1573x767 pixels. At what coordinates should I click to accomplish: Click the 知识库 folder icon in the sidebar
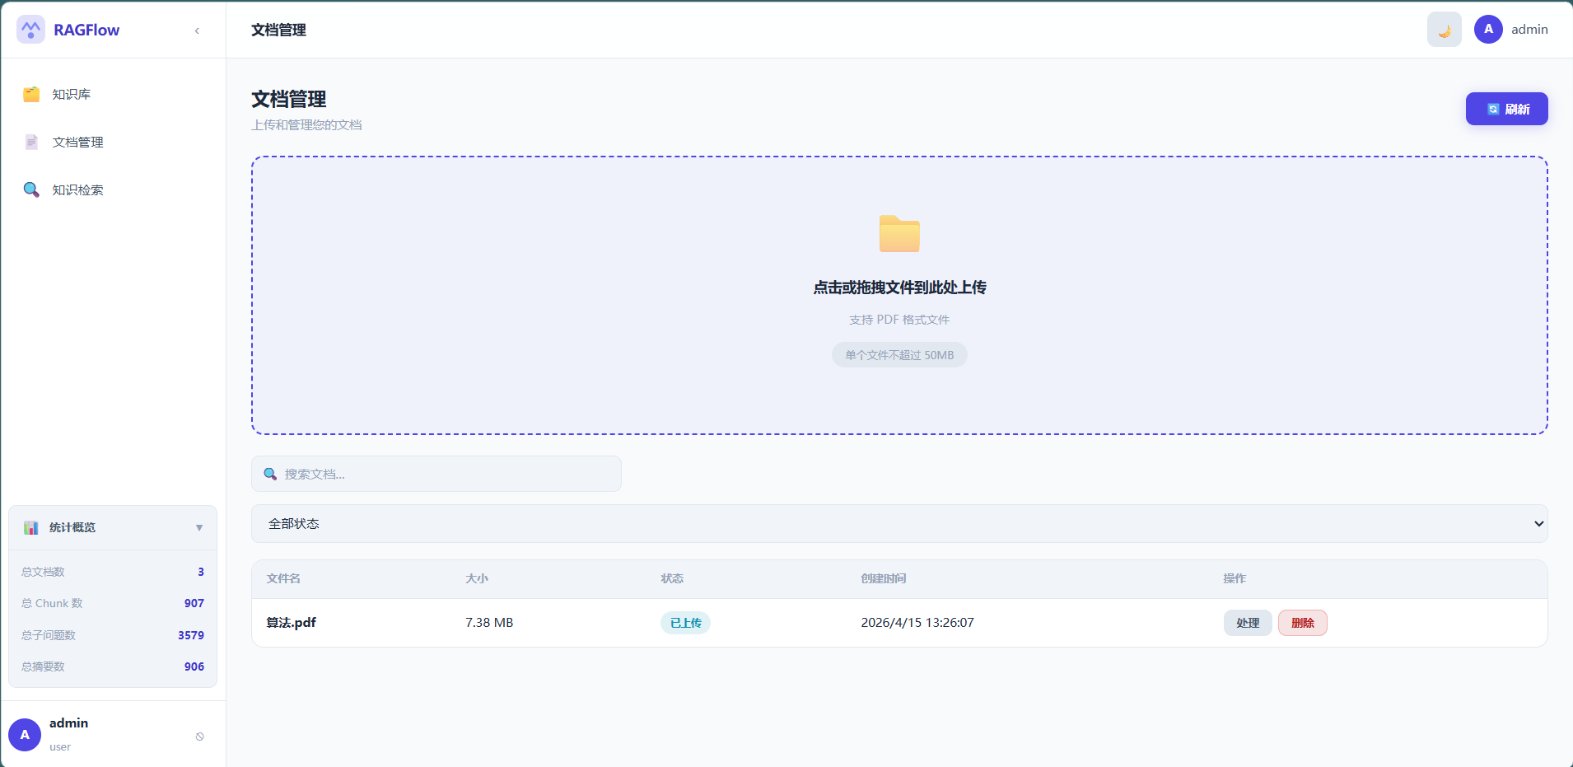pos(31,95)
